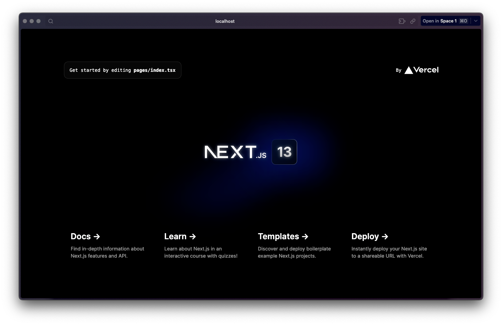Viewport: 502px width, 325px height.
Task: Click the magnifying glass search icon in the address bar
Action: click(50, 21)
